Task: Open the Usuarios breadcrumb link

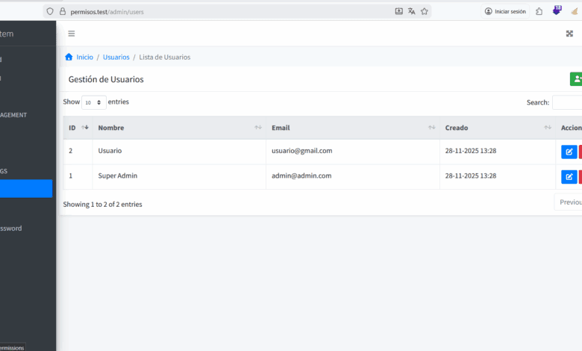Action: [116, 58]
